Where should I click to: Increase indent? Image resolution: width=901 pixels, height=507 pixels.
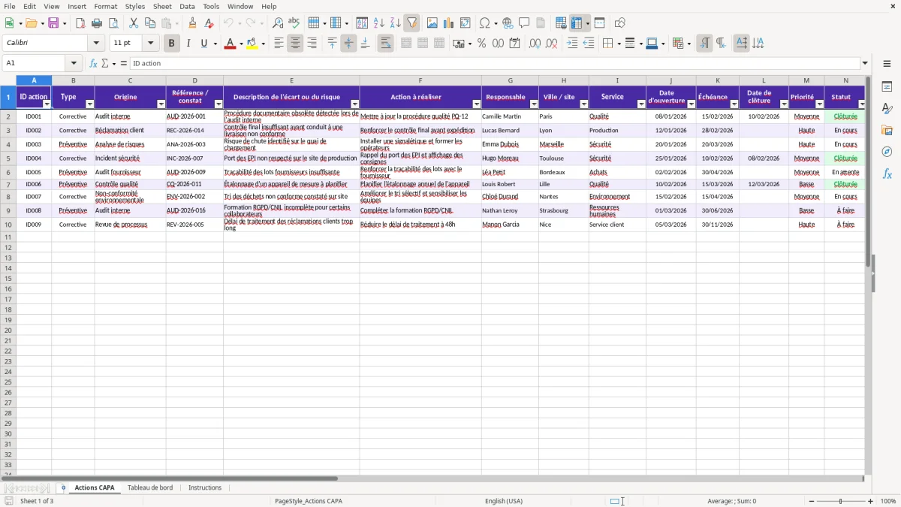click(573, 44)
